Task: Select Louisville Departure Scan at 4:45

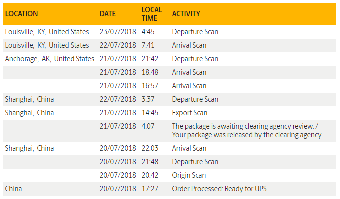Action: 169,32
